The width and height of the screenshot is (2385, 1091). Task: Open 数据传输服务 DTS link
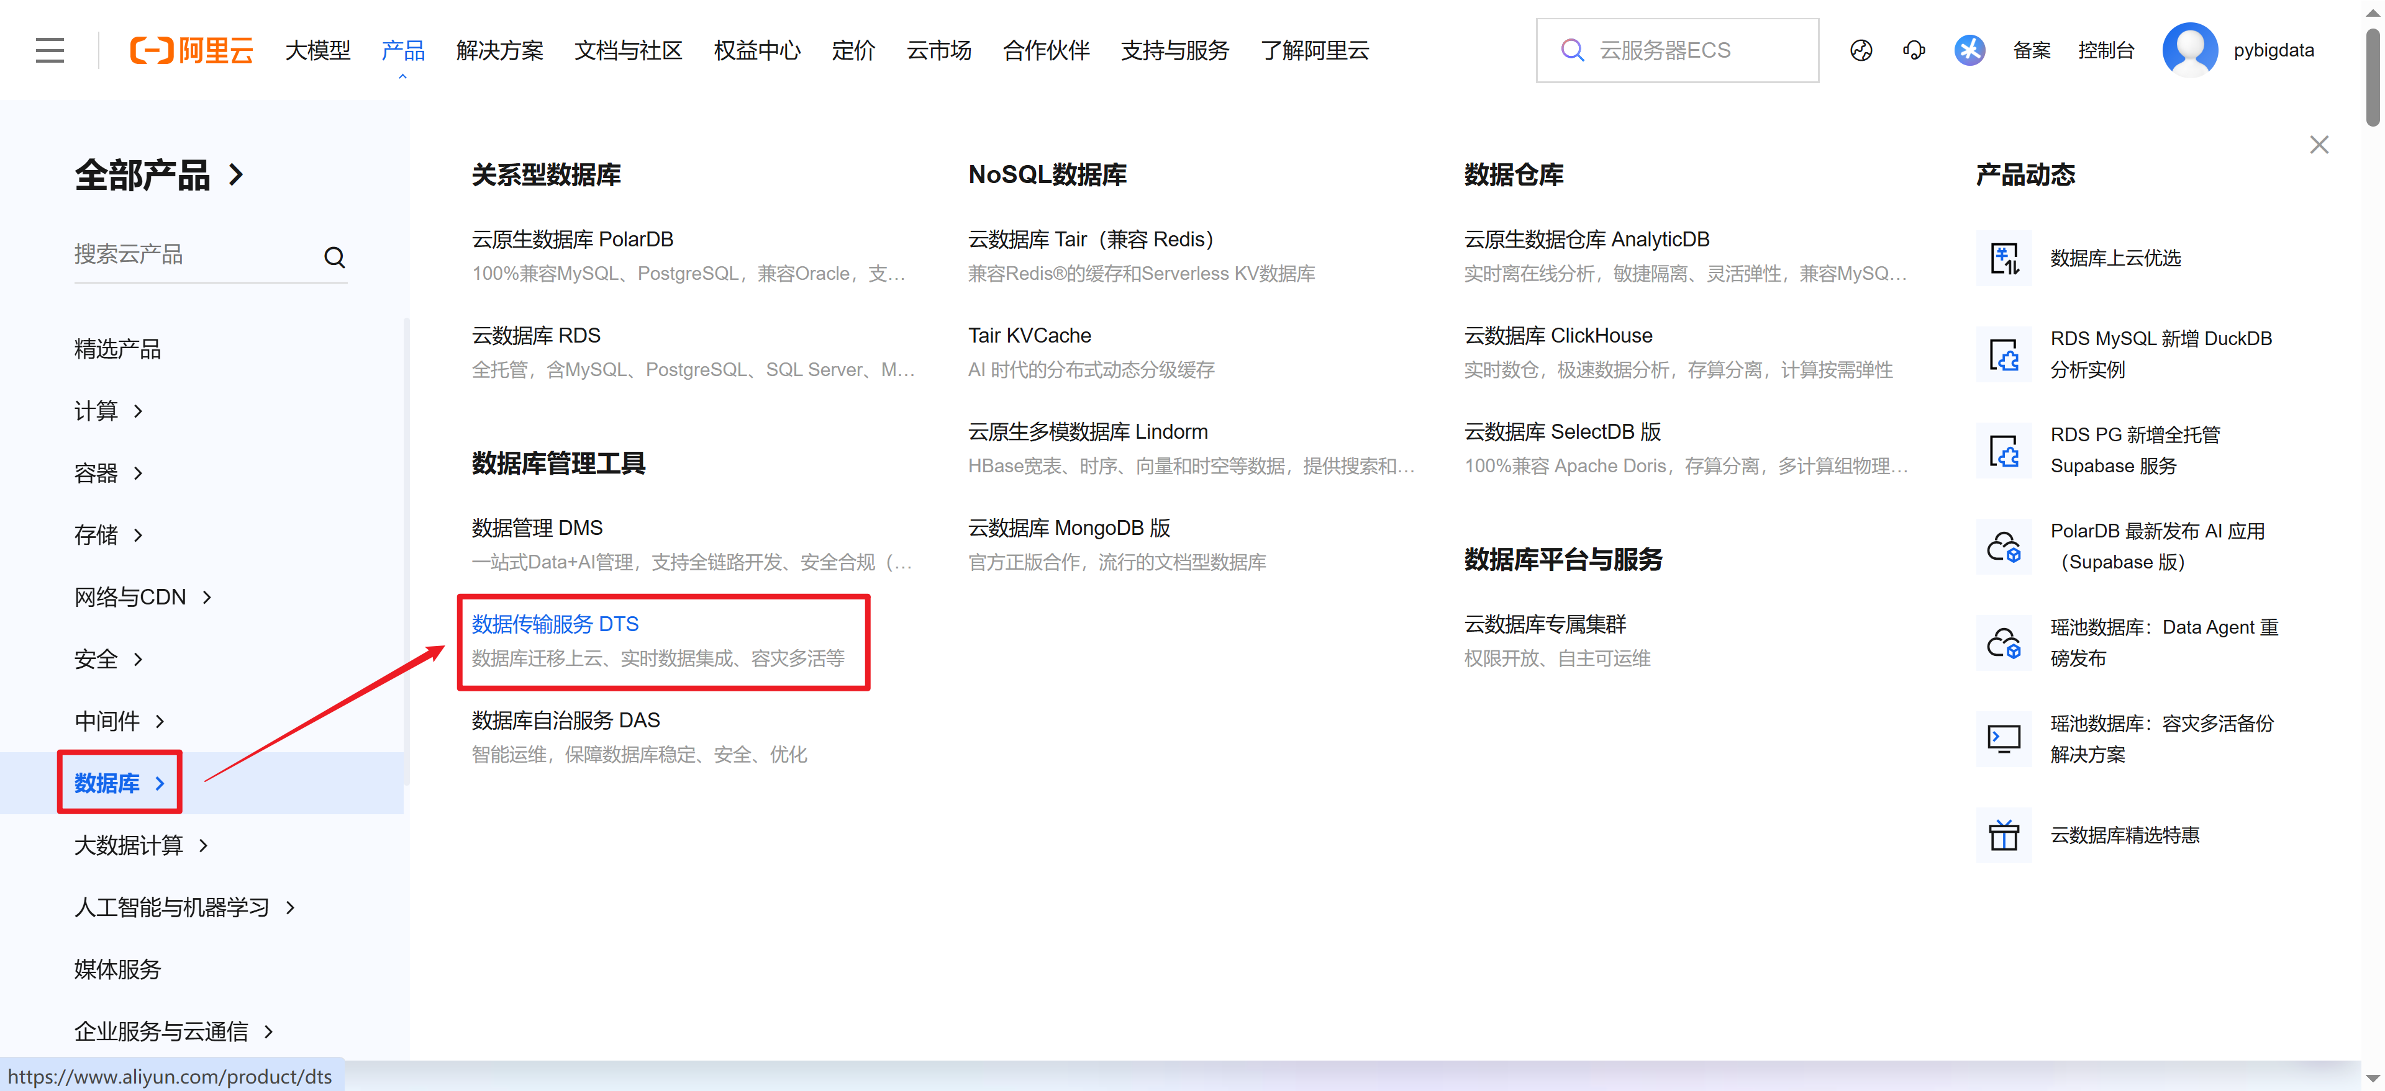555,624
